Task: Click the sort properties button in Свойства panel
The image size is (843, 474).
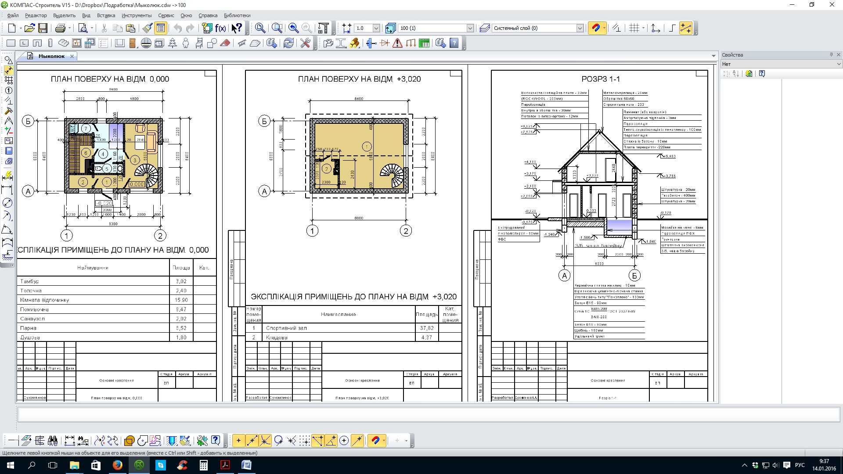Action: [x=736, y=74]
